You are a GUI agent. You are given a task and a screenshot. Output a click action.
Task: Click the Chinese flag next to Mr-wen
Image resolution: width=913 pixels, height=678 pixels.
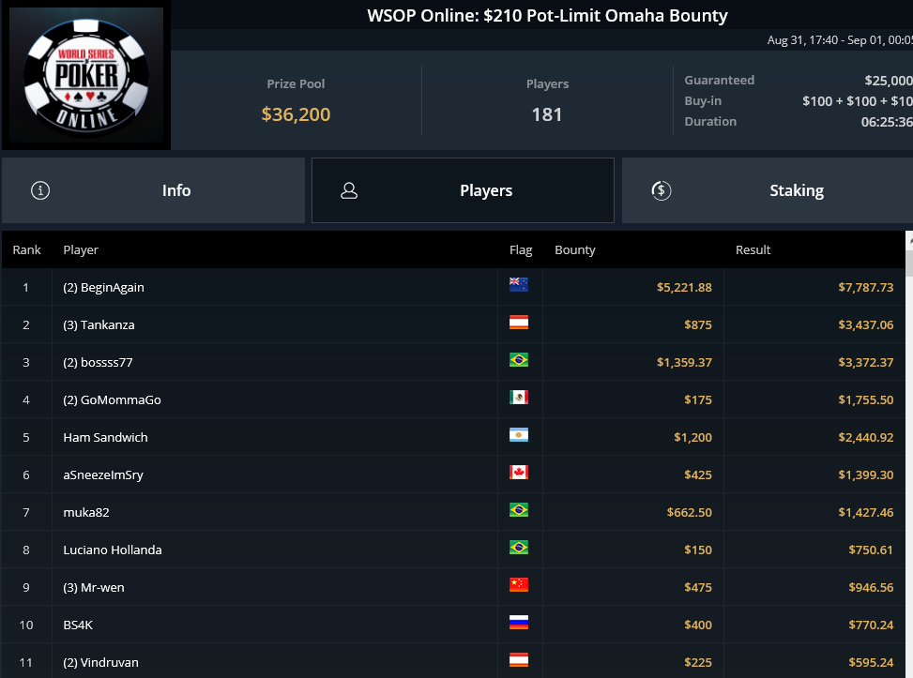[x=518, y=584]
